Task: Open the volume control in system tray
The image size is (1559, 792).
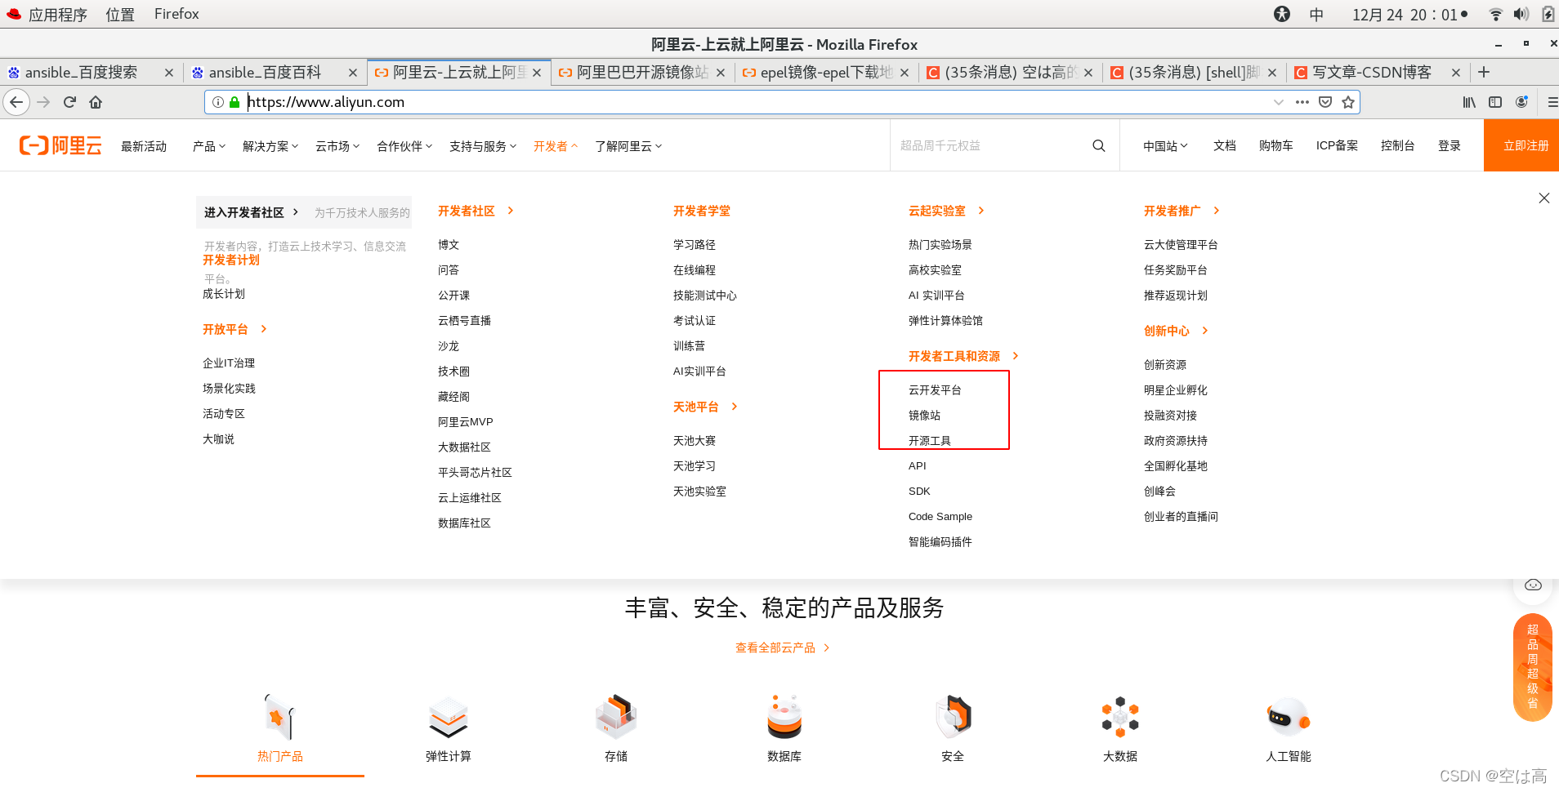Action: [1521, 14]
